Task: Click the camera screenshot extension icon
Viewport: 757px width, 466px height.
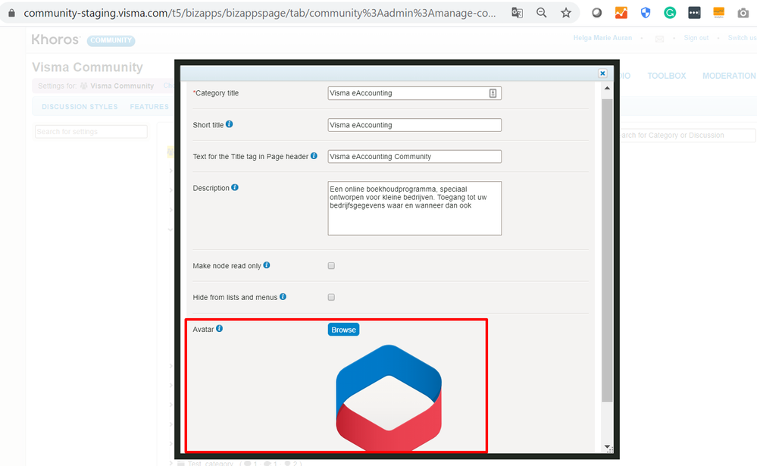Action: click(x=743, y=13)
